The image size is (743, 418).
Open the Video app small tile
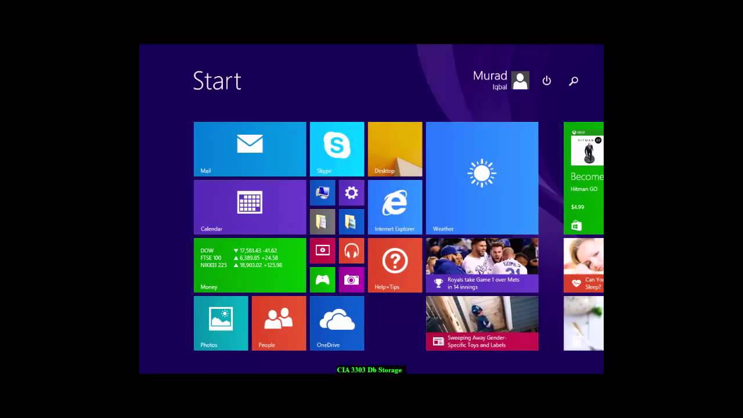(x=322, y=251)
